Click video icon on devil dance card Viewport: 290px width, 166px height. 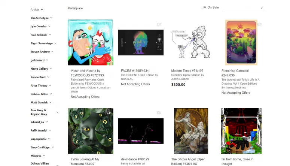159,113
